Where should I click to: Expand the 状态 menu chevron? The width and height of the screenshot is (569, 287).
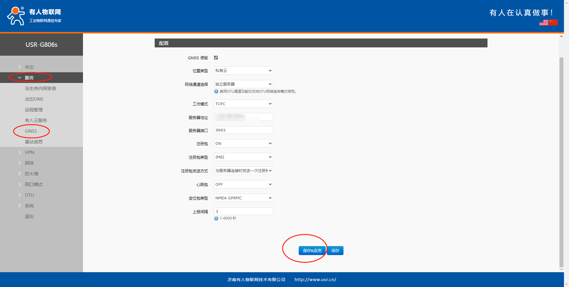tap(20, 67)
